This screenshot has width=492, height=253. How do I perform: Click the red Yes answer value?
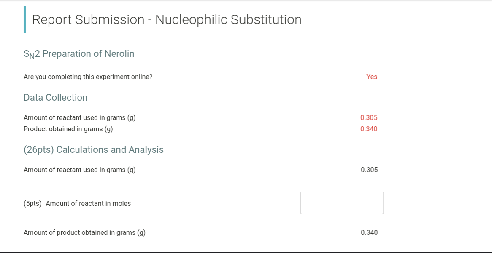(372, 77)
